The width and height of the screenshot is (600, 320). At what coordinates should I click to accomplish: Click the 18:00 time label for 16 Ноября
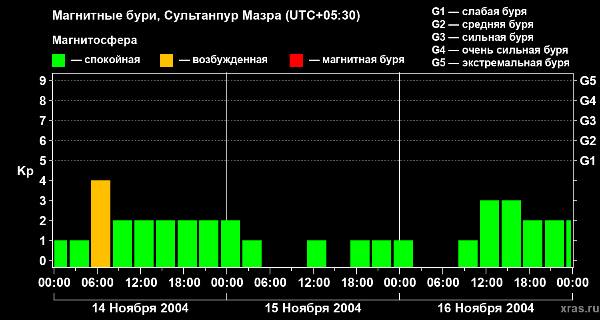click(529, 283)
